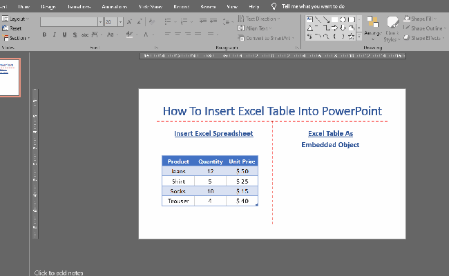Expand the shapes gallery
The image size is (449, 276).
point(359,37)
